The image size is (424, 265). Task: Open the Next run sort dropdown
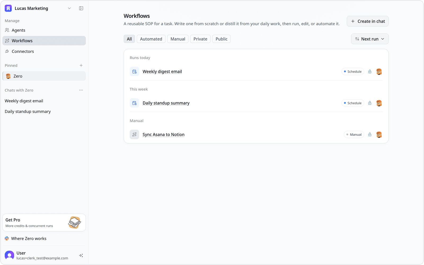pyautogui.click(x=370, y=39)
